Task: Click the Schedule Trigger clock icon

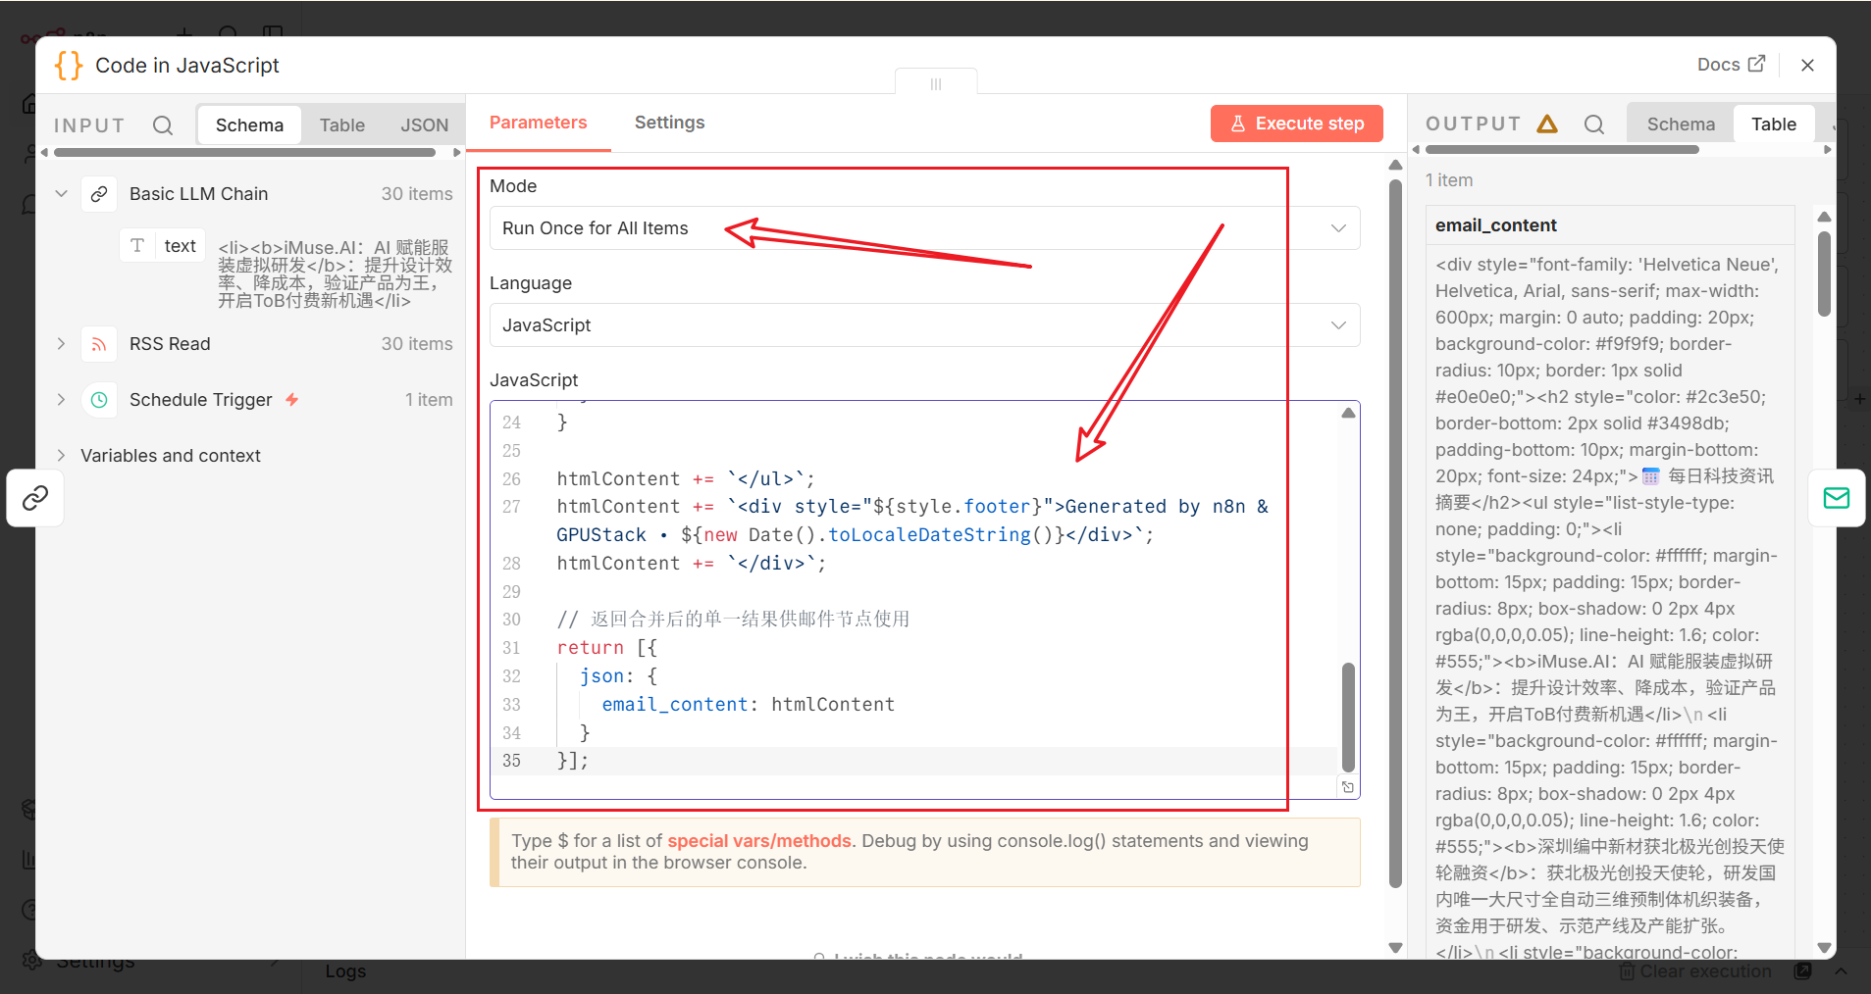Action: coord(99,400)
